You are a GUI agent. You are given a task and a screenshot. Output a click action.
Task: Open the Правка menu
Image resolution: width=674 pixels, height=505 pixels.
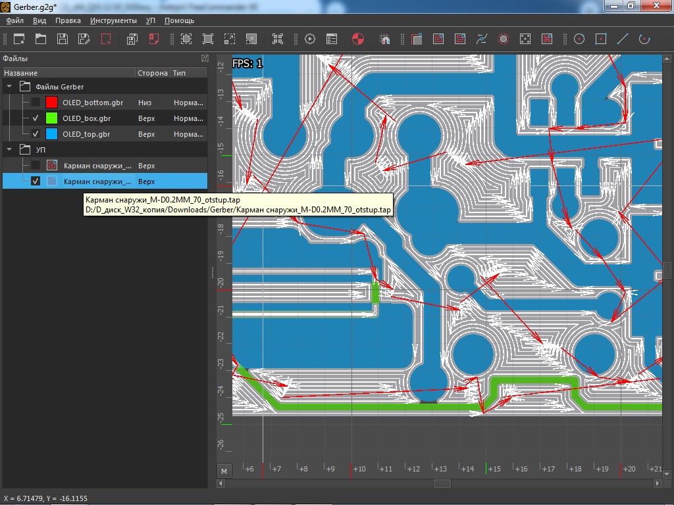pos(68,20)
